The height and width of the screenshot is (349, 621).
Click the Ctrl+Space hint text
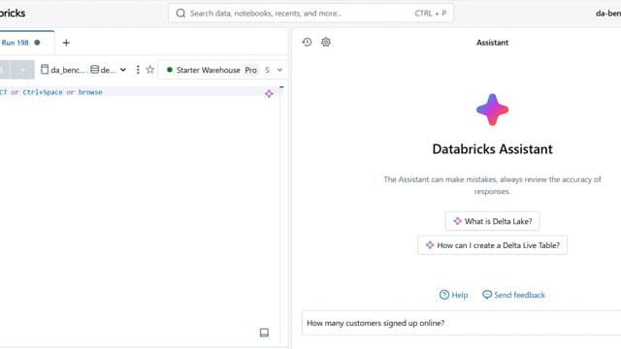[x=43, y=92]
